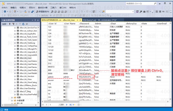This screenshot has height=111, width=173.
Task: Open the empty search combo box in toolbar
Action: [x=120, y=11]
